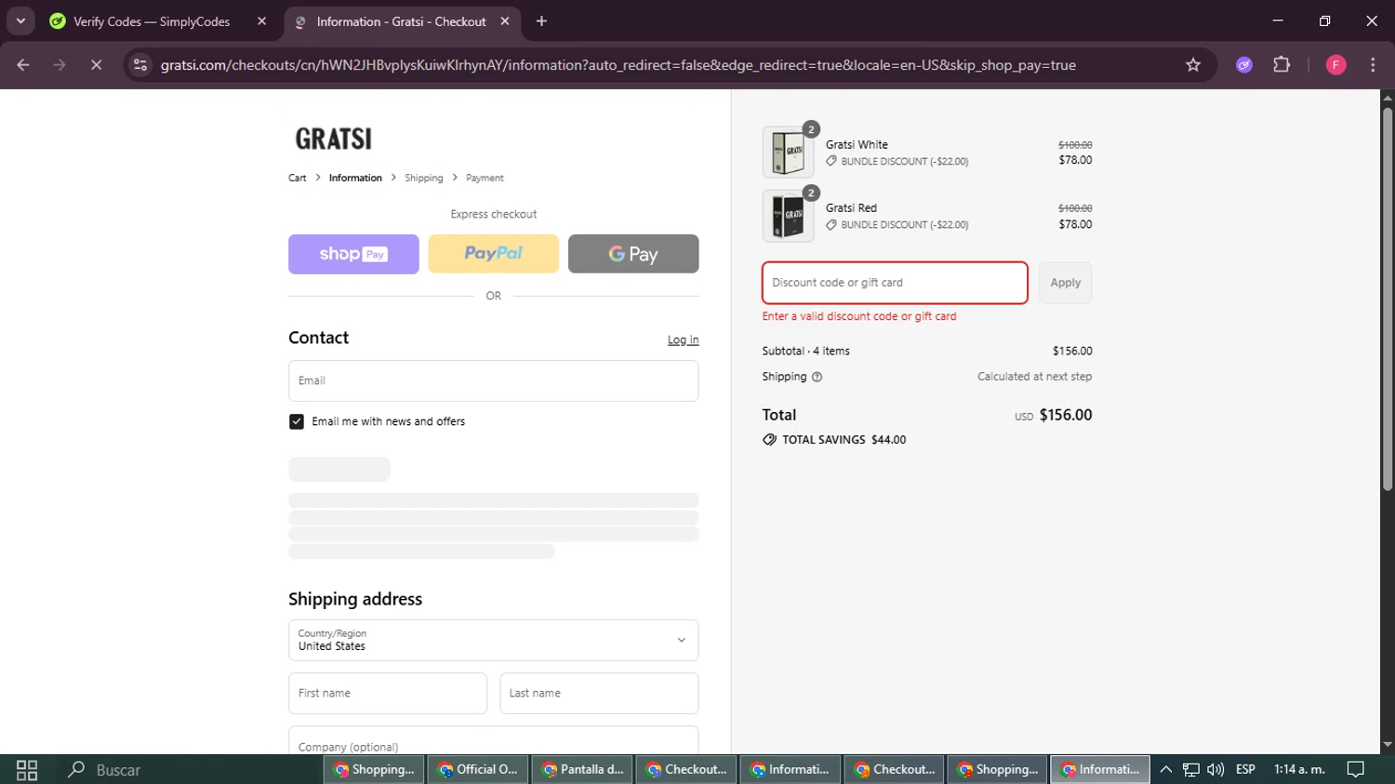Open the Shipping help info icon
The width and height of the screenshot is (1395, 784).
pos(817,377)
